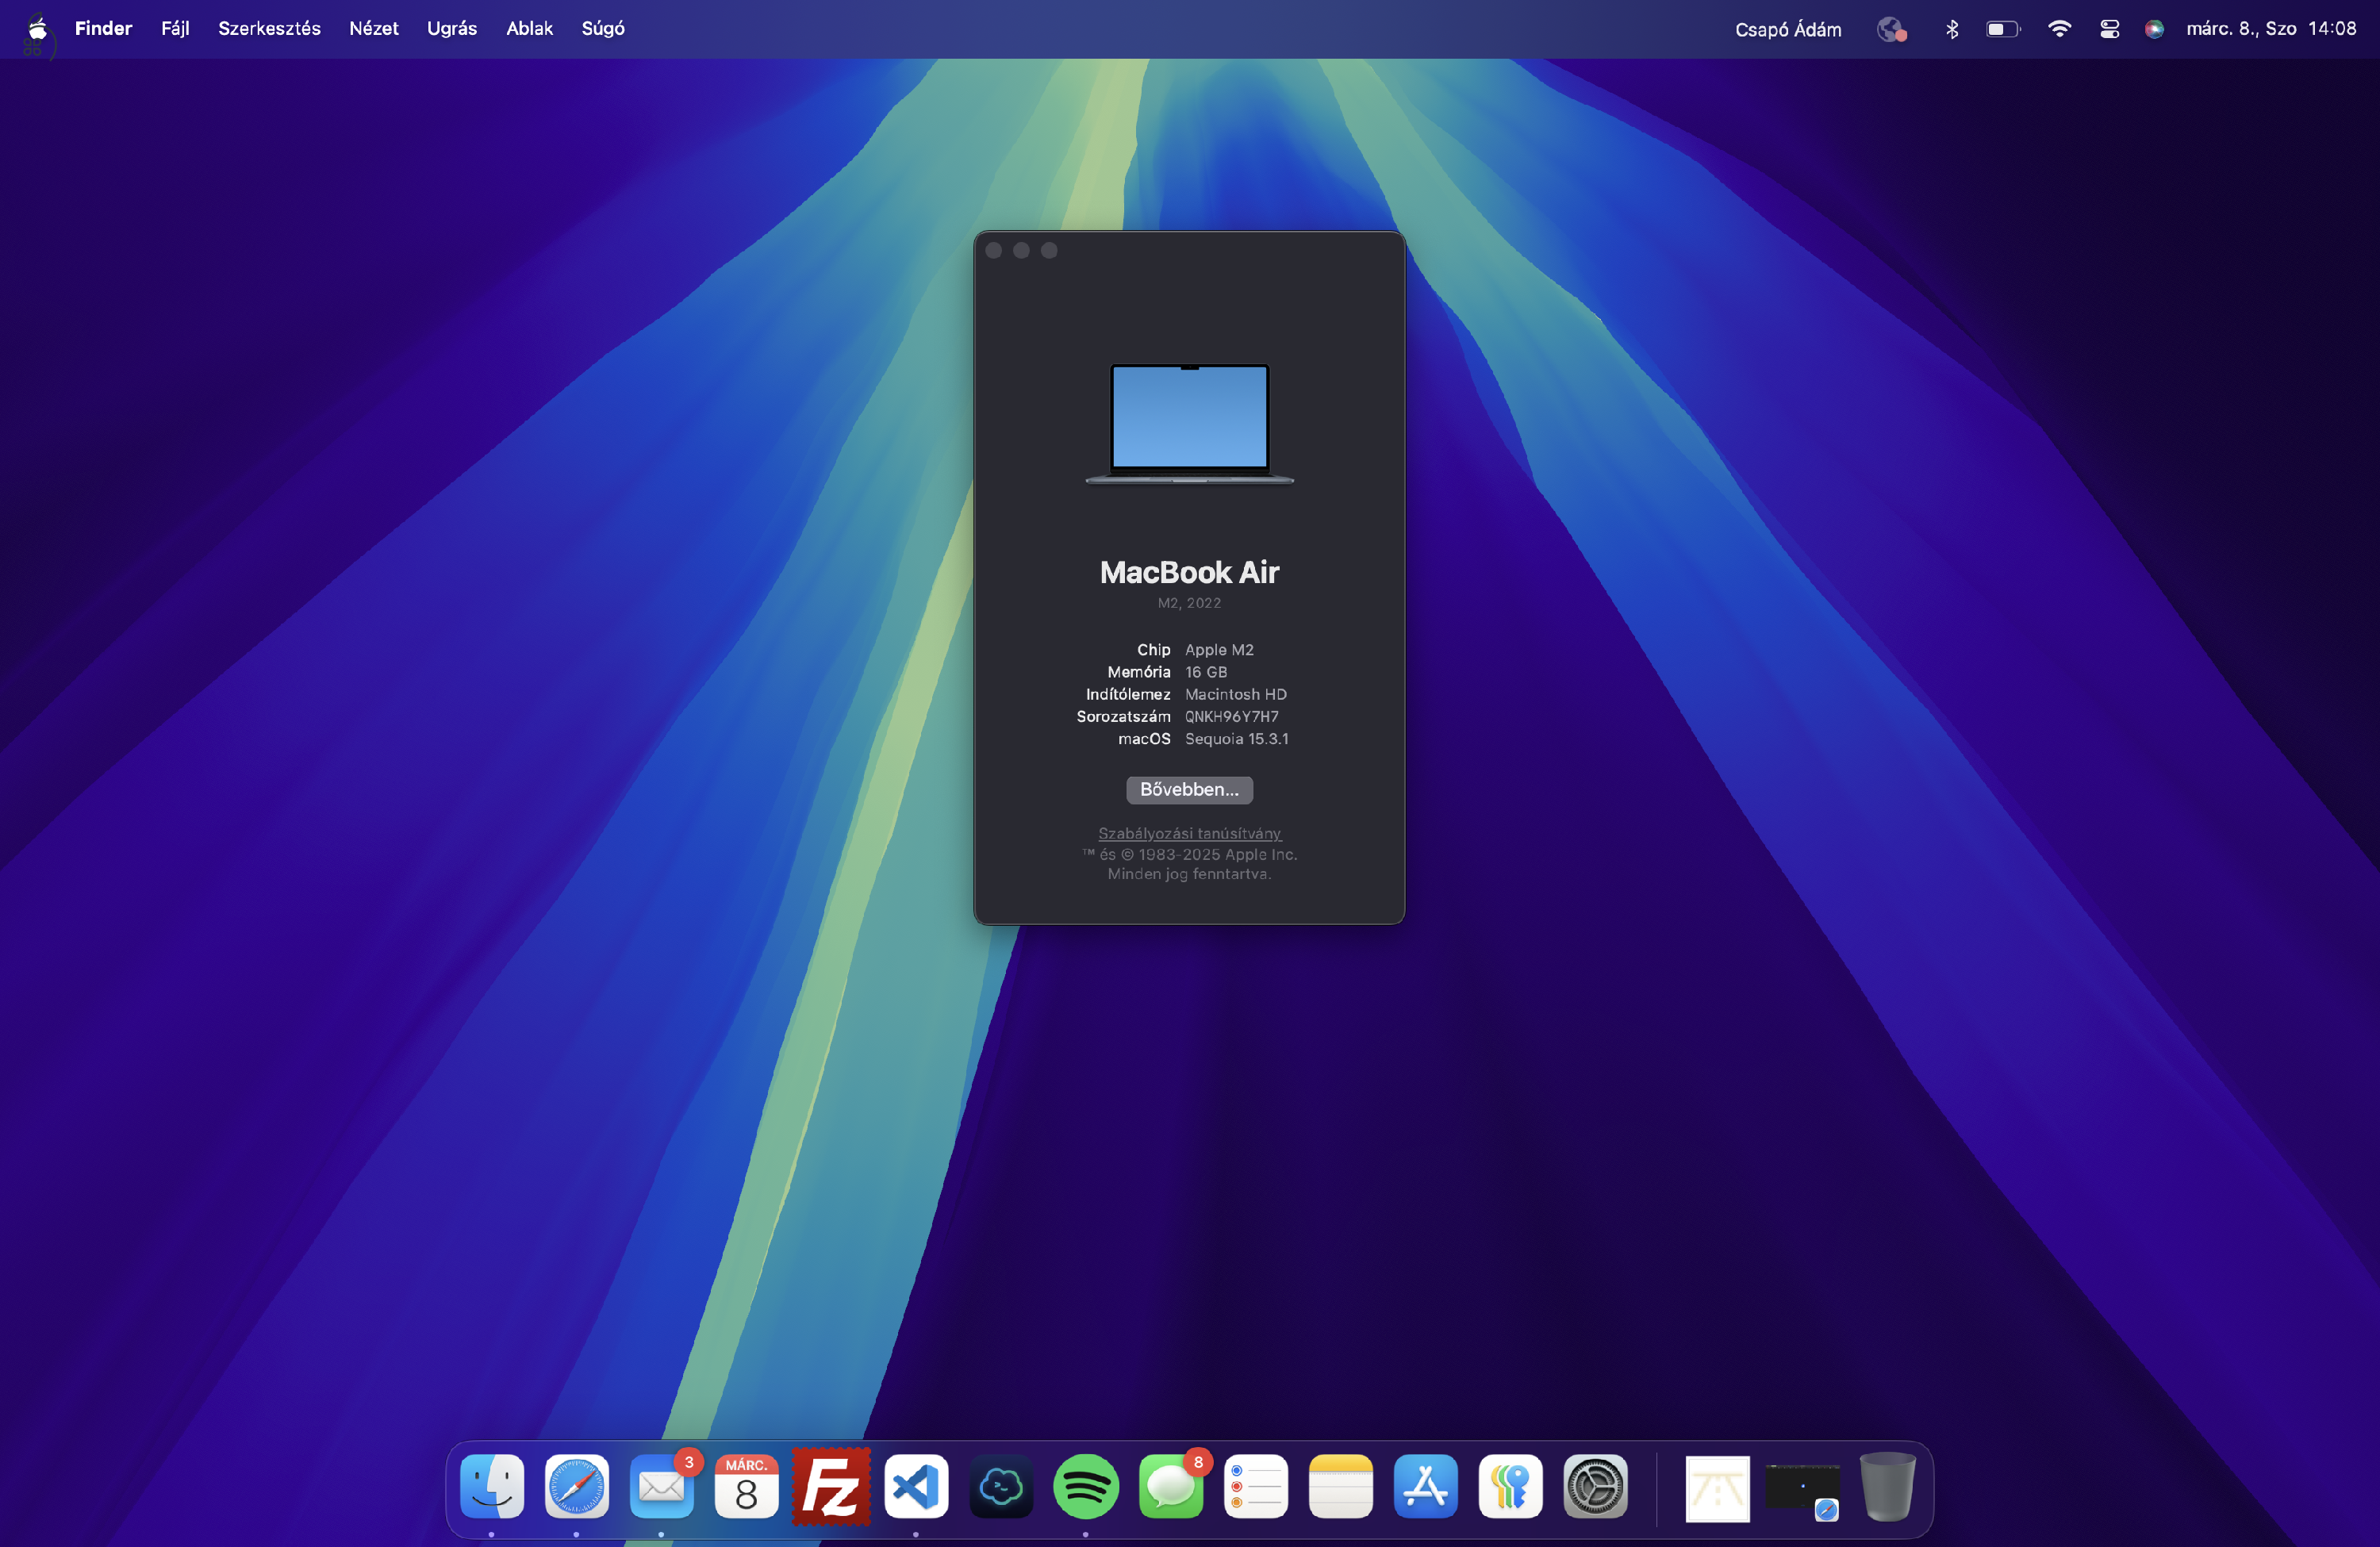Select the serial number QNKH96Y7H7

(1232, 716)
